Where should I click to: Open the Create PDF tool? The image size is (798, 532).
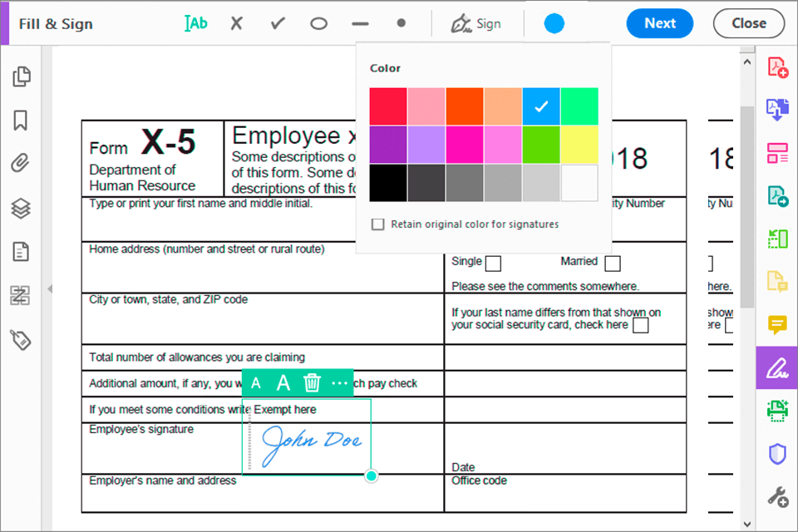click(x=778, y=66)
